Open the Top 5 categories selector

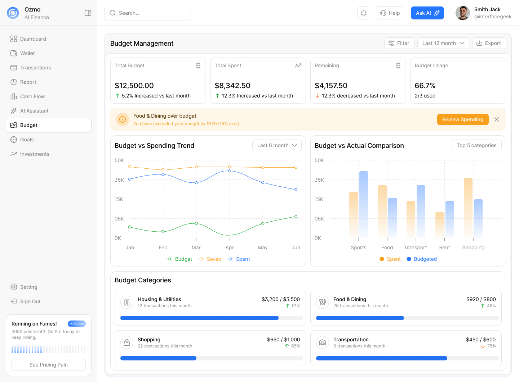point(476,145)
